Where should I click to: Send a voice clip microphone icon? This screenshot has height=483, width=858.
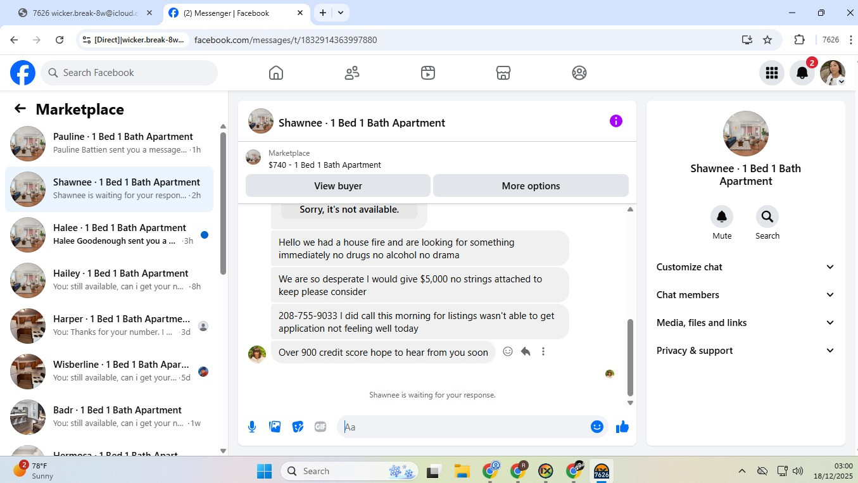(252, 427)
